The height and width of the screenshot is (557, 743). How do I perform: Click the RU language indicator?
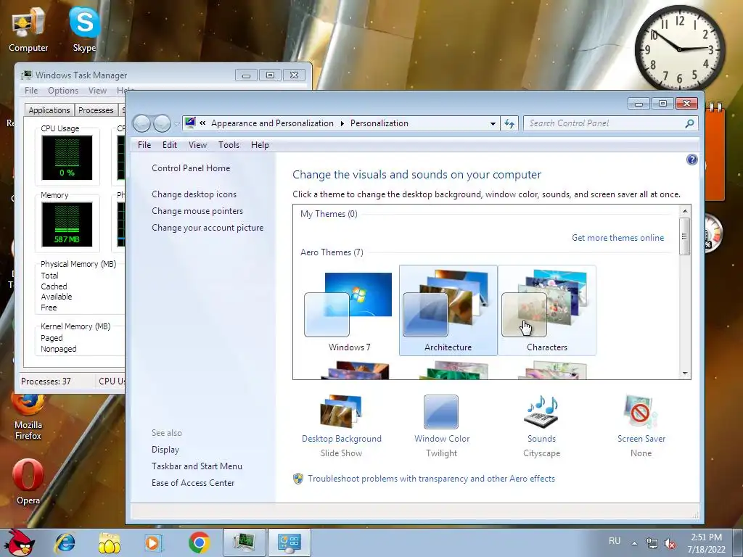[615, 541]
